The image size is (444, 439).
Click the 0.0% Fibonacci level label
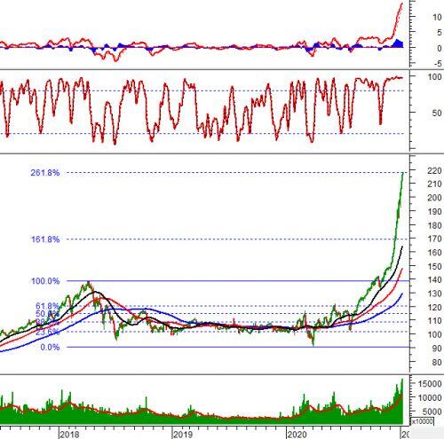(50, 347)
